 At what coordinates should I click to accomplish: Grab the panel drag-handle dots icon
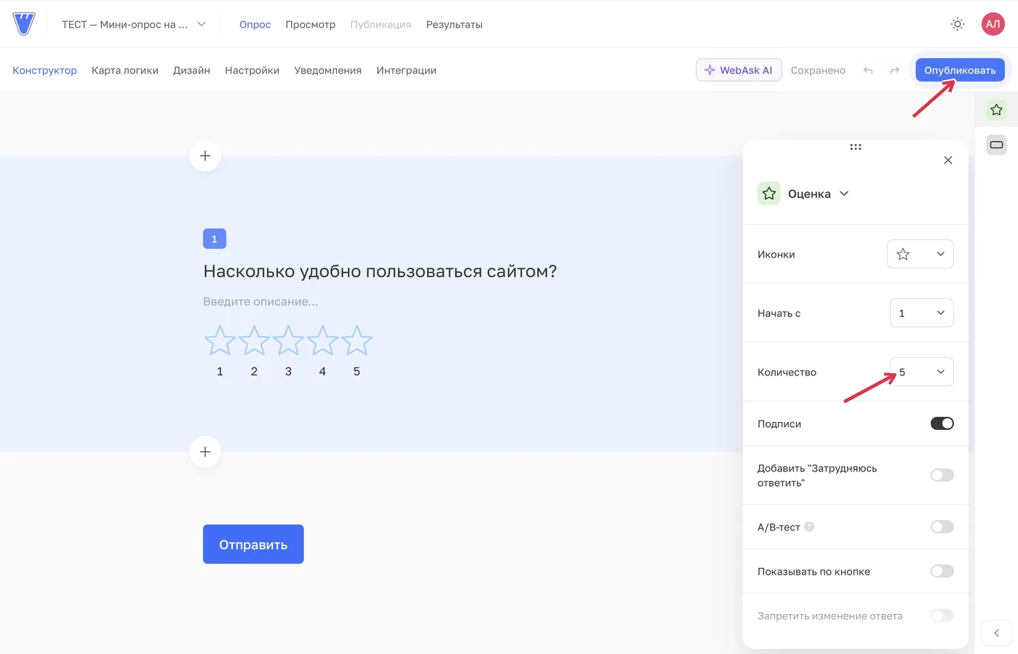pyautogui.click(x=856, y=147)
